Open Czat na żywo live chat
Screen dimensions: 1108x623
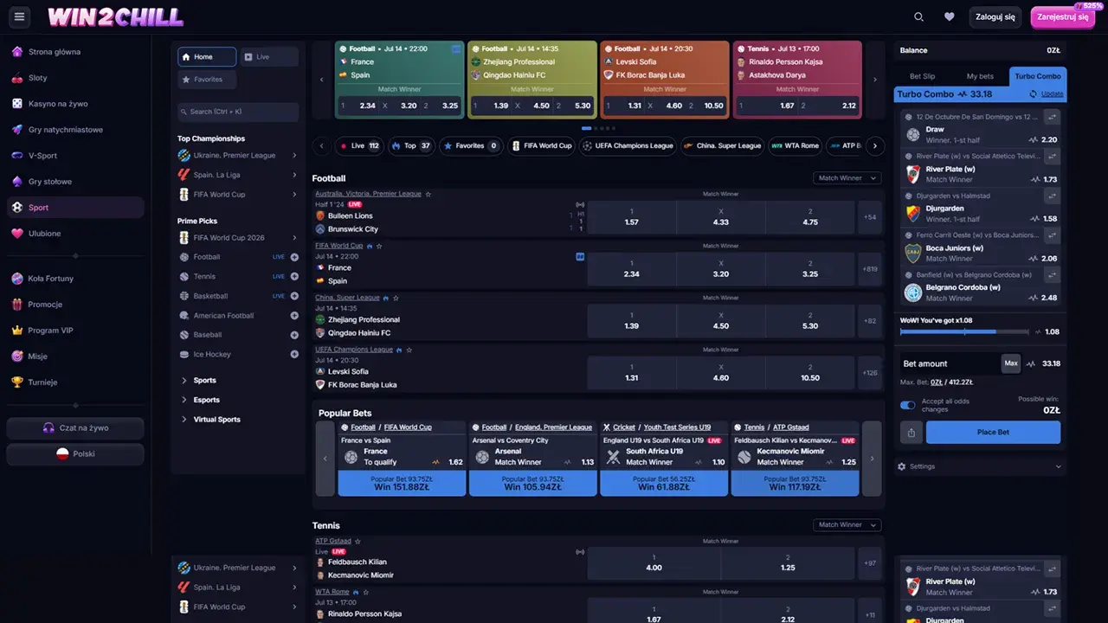pos(75,428)
